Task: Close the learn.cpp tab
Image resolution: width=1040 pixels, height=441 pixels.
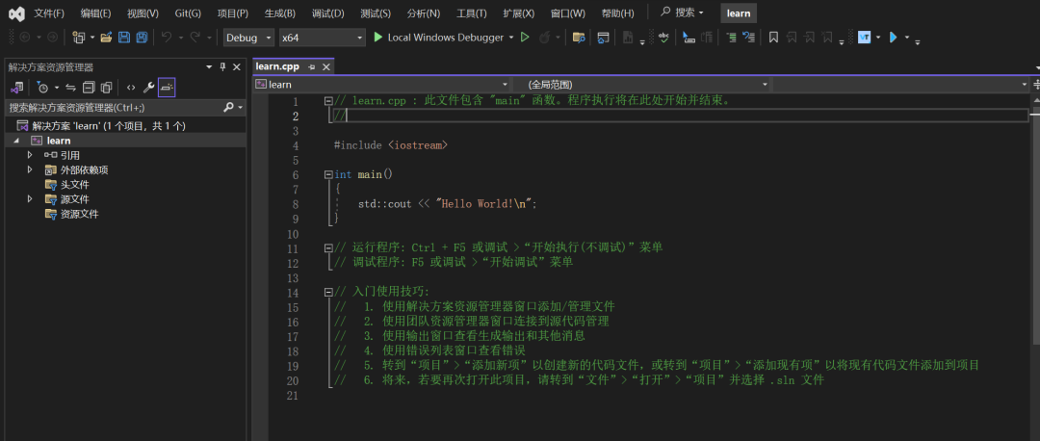Action: [x=325, y=67]
